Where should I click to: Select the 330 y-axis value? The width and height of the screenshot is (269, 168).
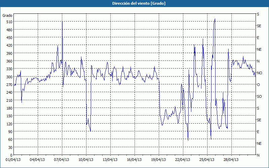[9, 69]
